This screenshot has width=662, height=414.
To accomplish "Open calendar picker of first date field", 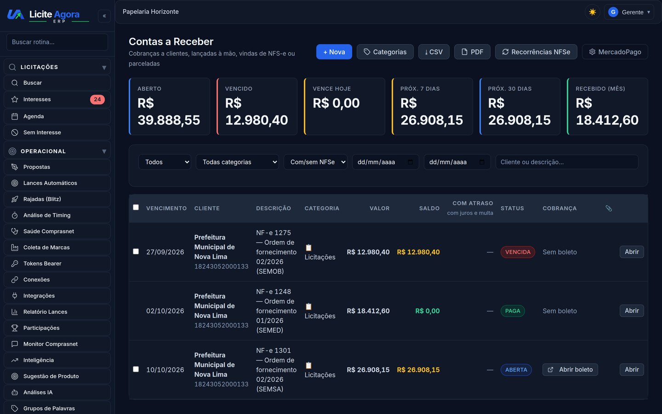I will coord(410,162).
